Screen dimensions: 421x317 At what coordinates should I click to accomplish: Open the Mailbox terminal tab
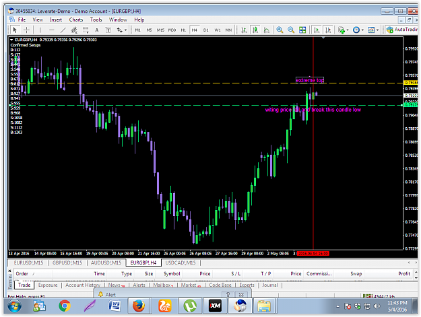163,285
